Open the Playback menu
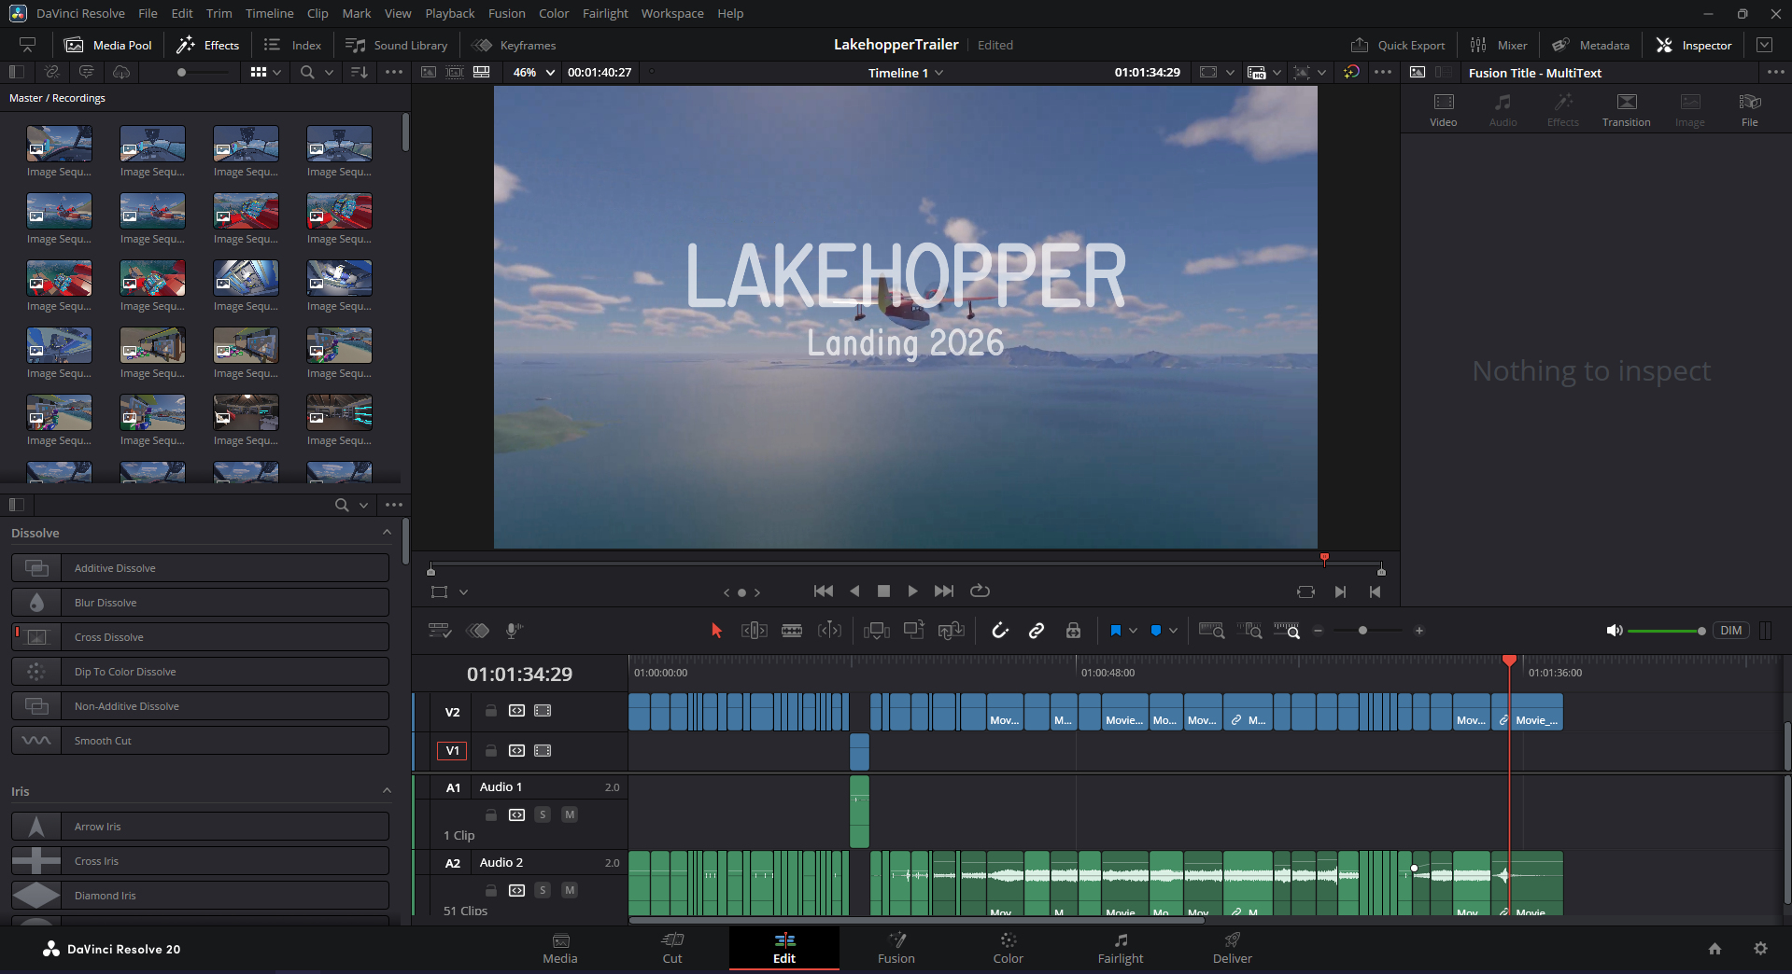Viewport: 1792px width, 974px height. click(449, 13)
